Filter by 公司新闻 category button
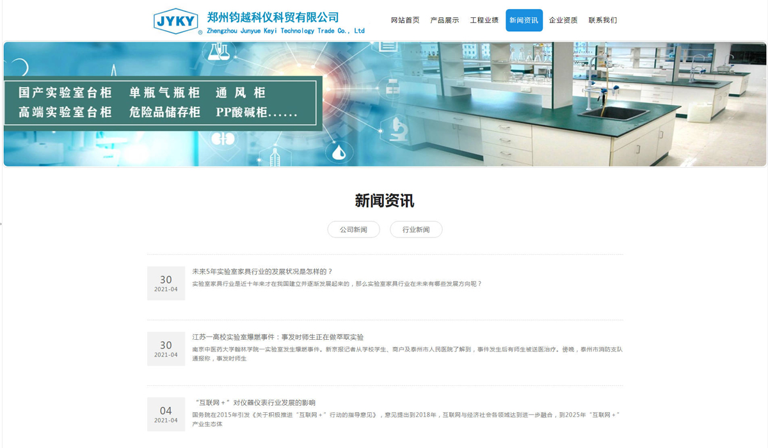768x448 pixels. click(x=353, y=230)
